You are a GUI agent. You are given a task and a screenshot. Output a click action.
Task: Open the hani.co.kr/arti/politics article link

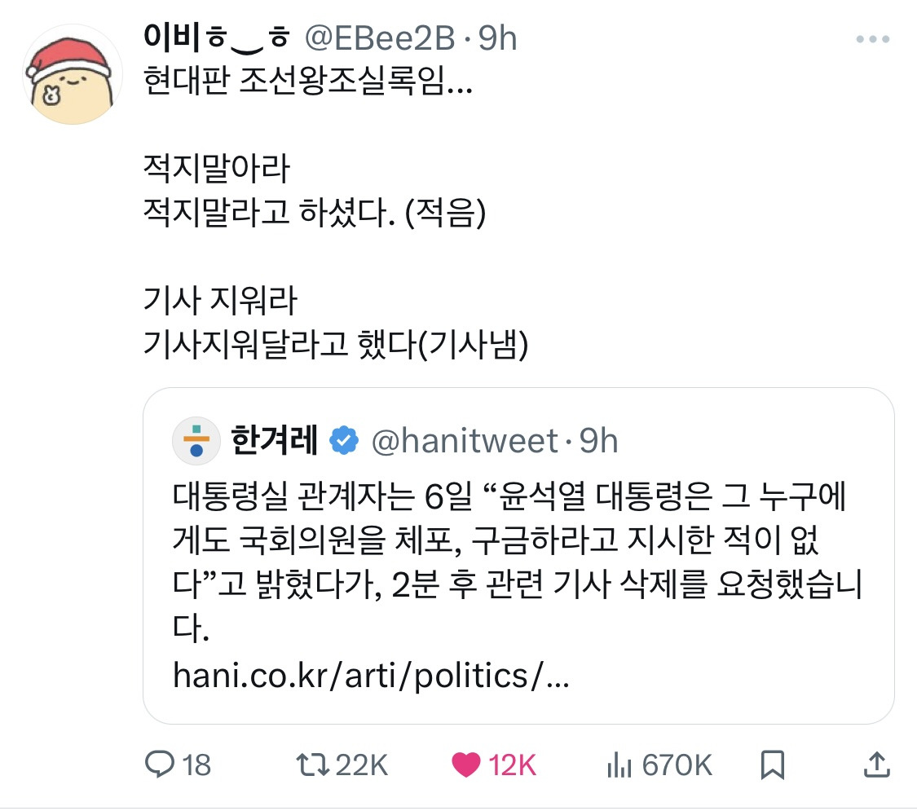tap(371, 676)
